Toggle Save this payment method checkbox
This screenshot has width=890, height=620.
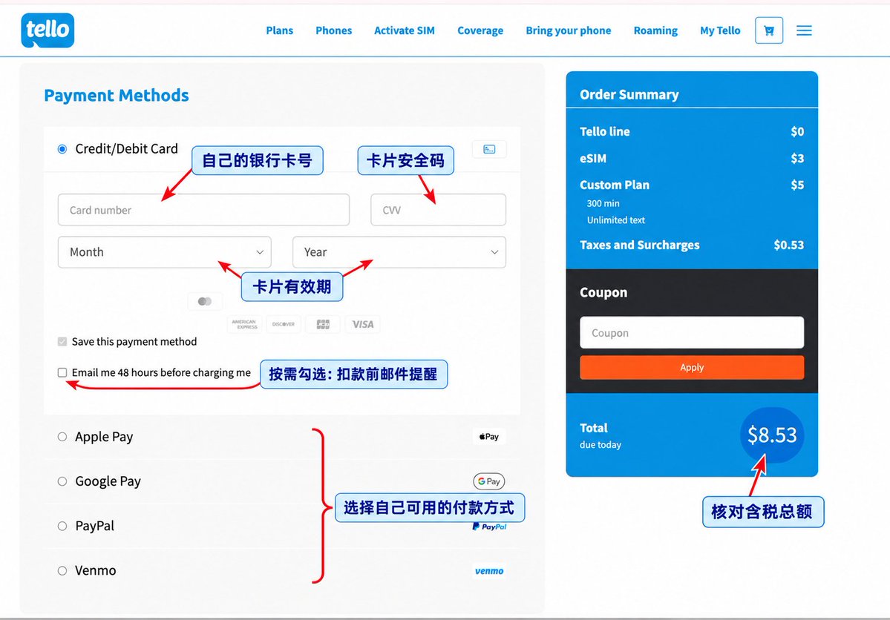(x=62, y=341)
